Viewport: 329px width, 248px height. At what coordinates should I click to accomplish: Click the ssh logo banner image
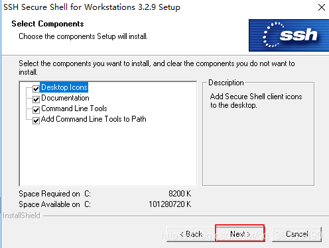pyautogui.click(x=289, y=35)
